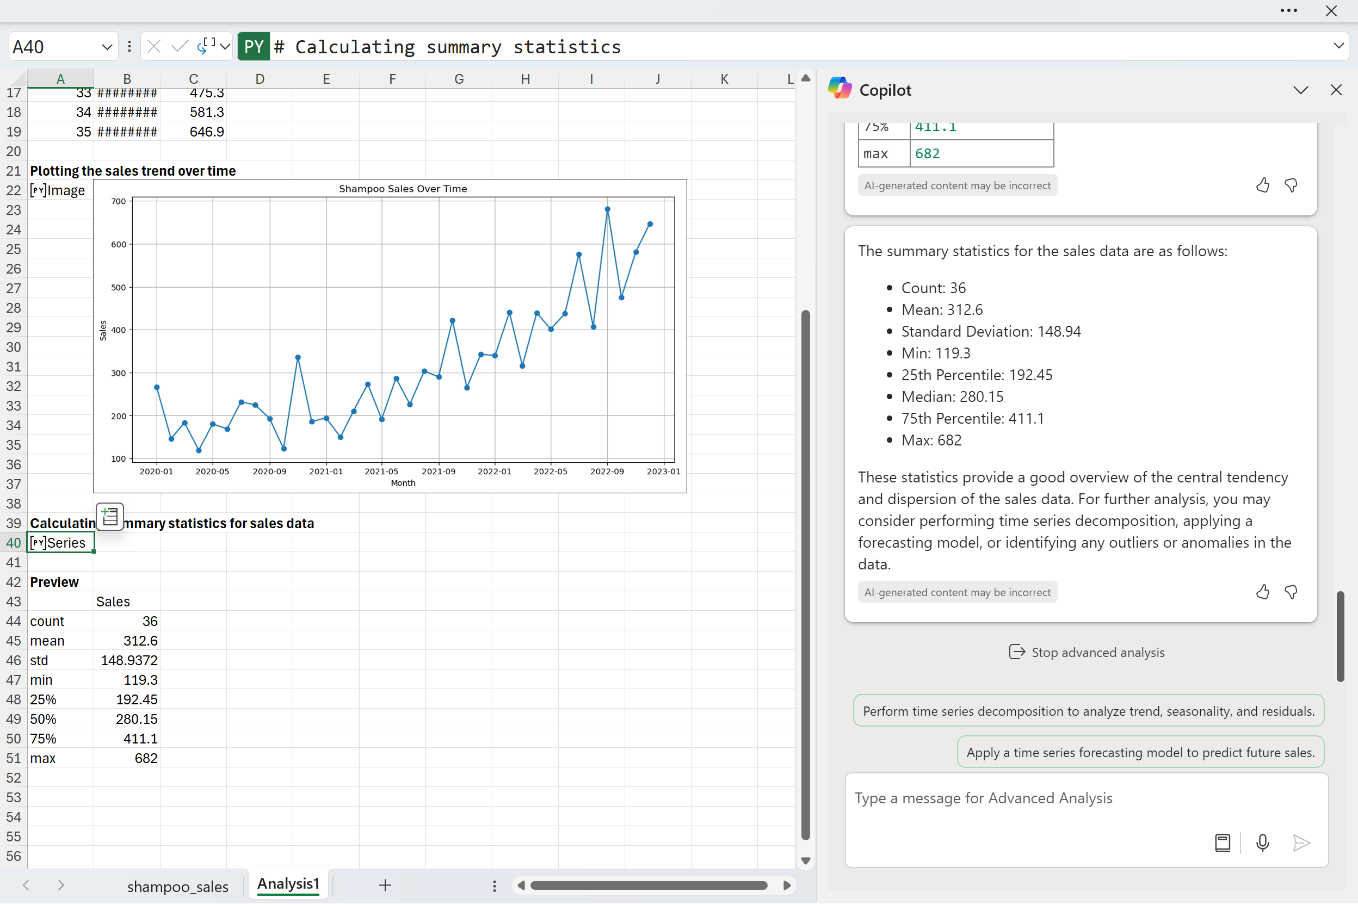Click the horizontal scrollbar thumb
The width and height of the screenshot is (1358, 905).
point(649,885)
